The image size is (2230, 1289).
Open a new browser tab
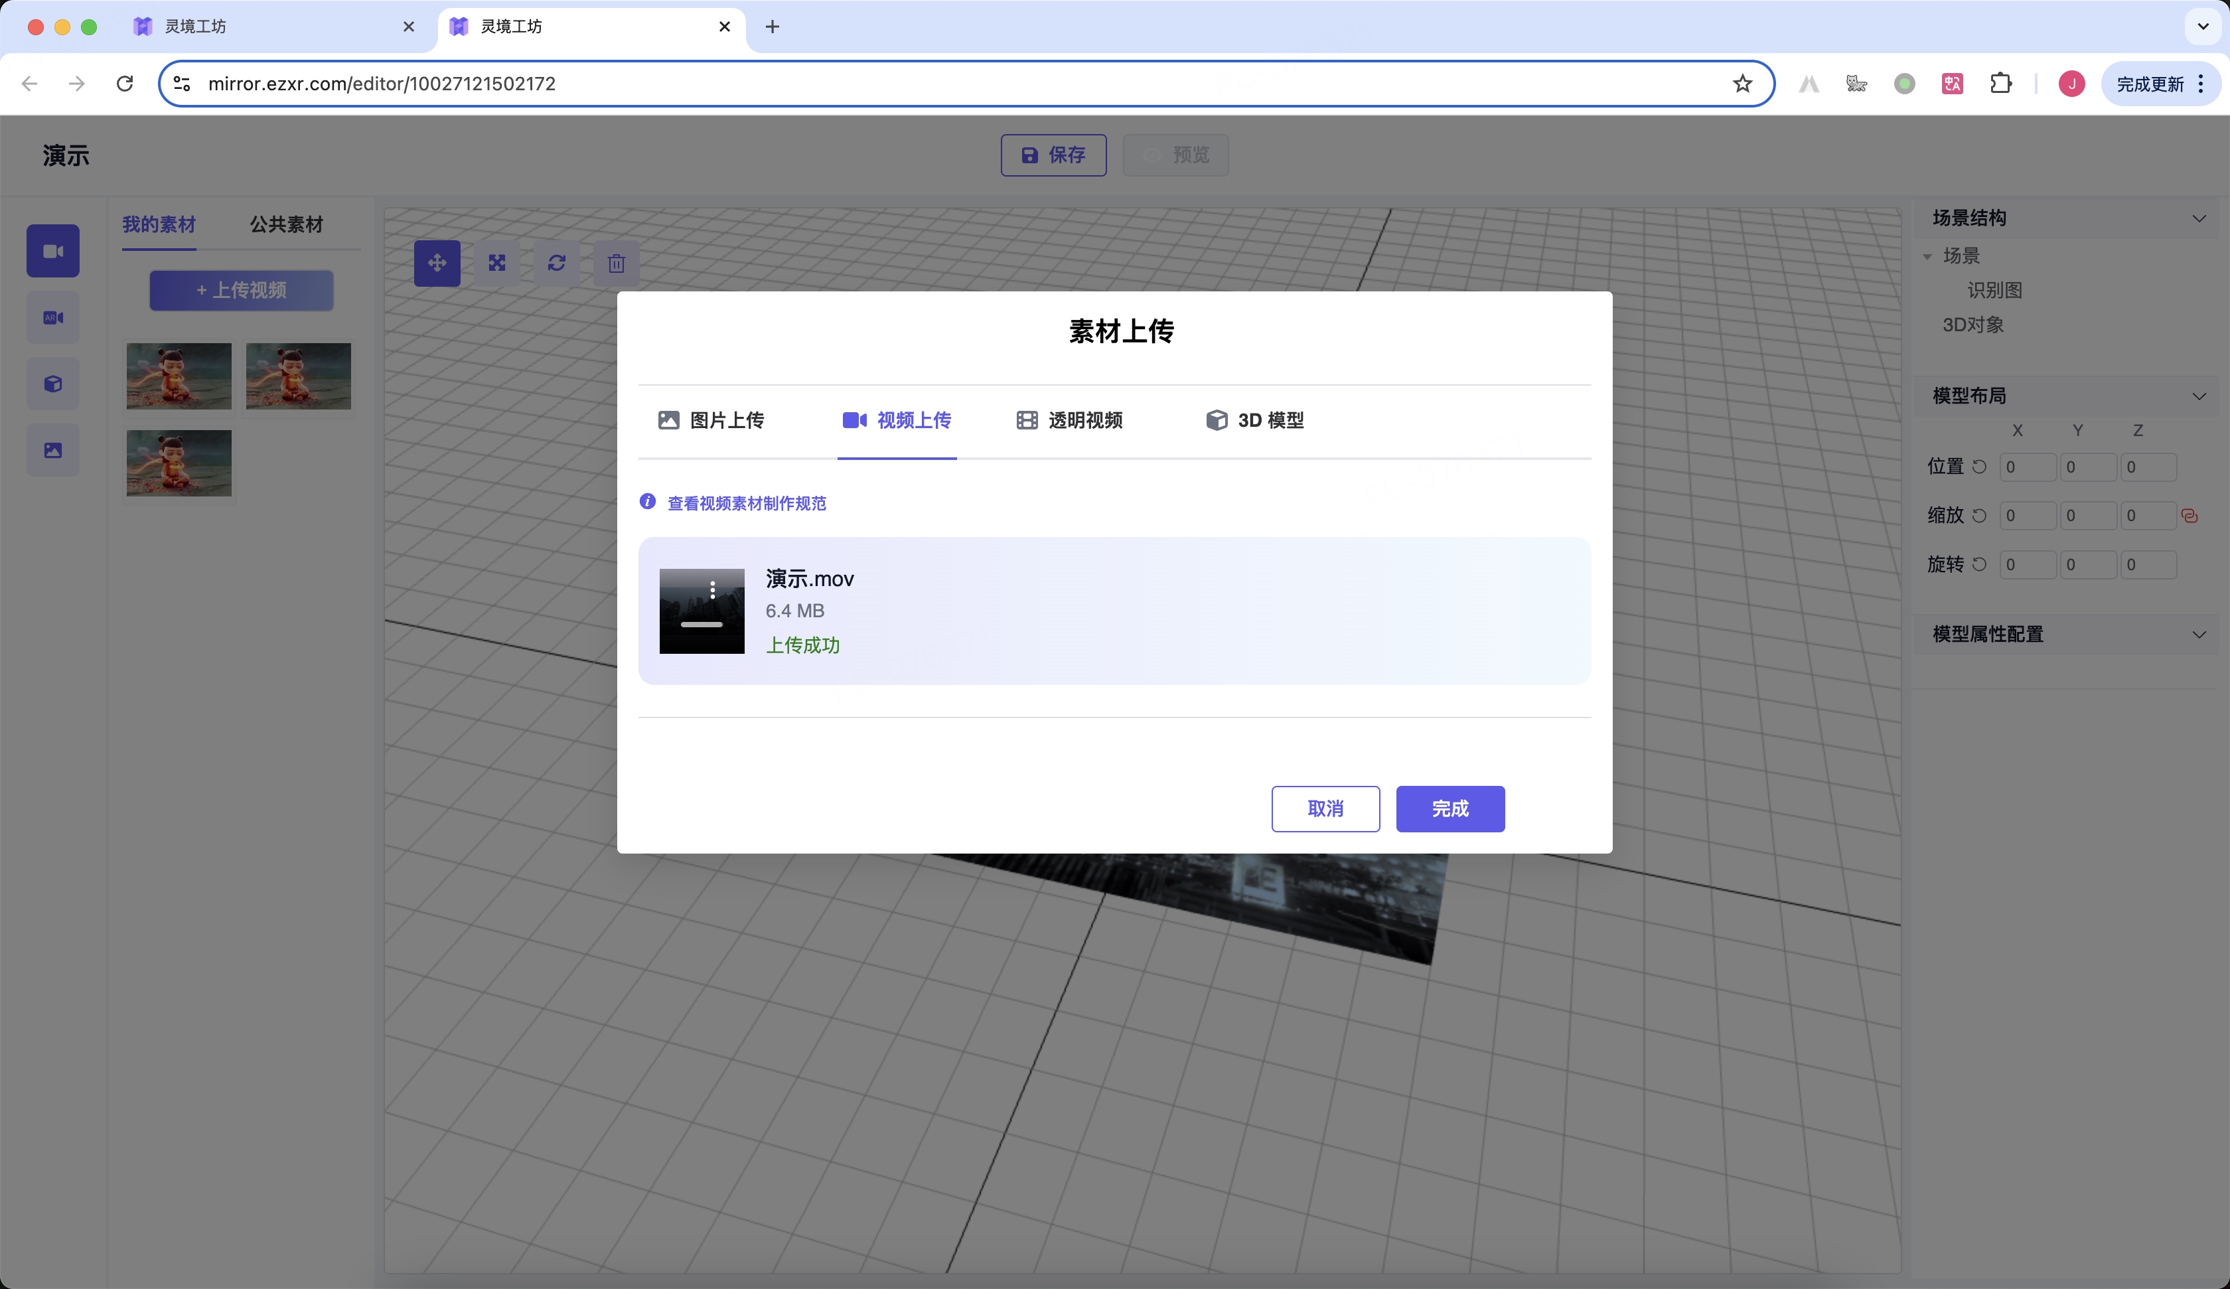click(x=772, y=27)
